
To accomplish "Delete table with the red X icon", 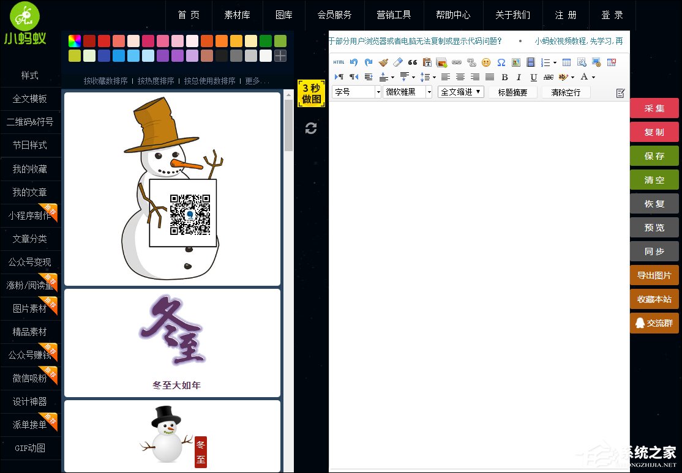I will click(x=612, y=62).
